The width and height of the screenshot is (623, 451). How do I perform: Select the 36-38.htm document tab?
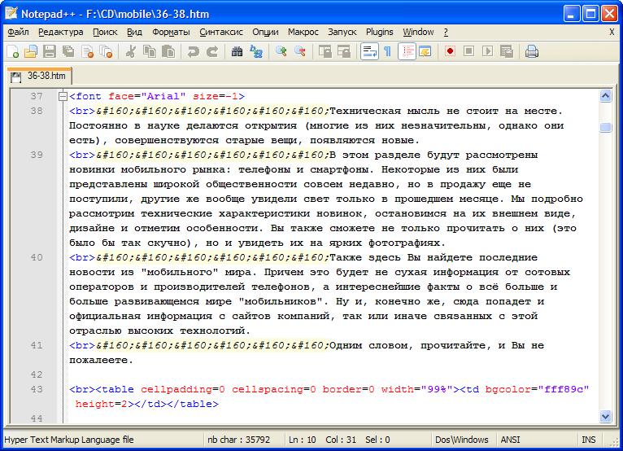pyautogui.click(x=39, y=76)
